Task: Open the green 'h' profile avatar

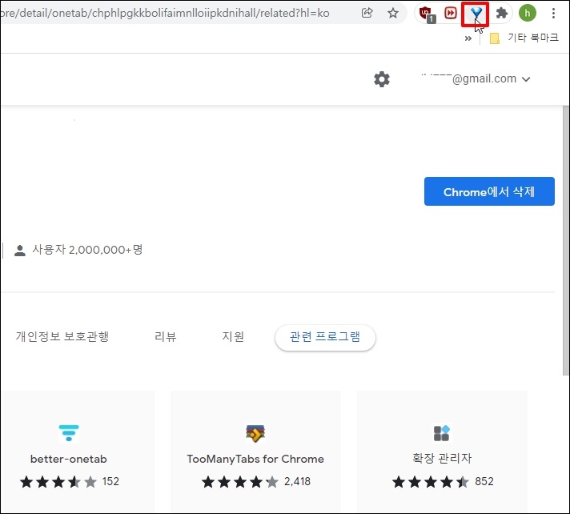Action: (x=527, y=14)
